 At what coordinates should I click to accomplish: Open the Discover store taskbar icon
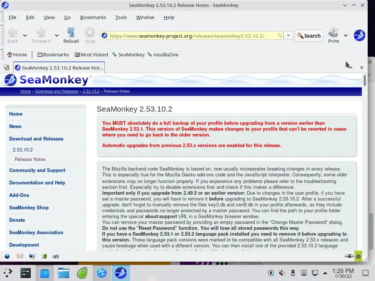[x=44, y=273]
